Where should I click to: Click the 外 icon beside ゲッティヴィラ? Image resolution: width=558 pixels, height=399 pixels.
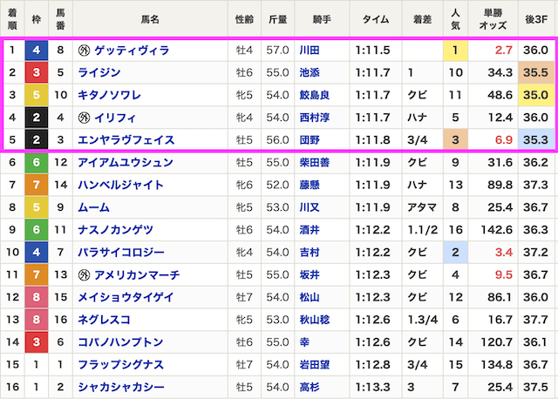pos(84,51)
